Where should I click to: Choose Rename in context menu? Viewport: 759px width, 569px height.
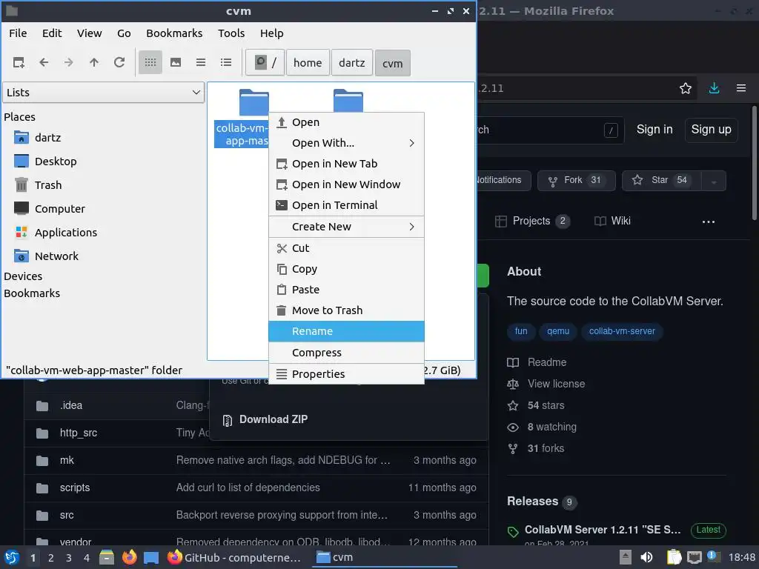(346, 331)
